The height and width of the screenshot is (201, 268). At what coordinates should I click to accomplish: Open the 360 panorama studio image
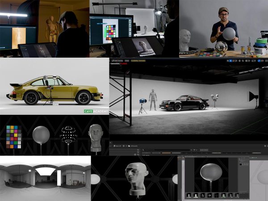pos(45,178)
